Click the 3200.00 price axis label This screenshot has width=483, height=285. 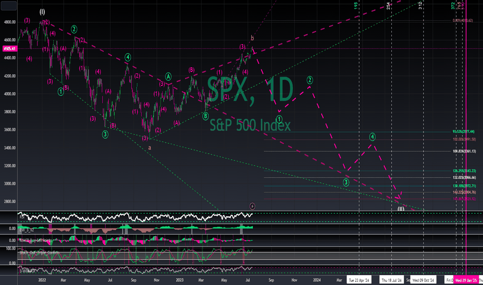10,166
